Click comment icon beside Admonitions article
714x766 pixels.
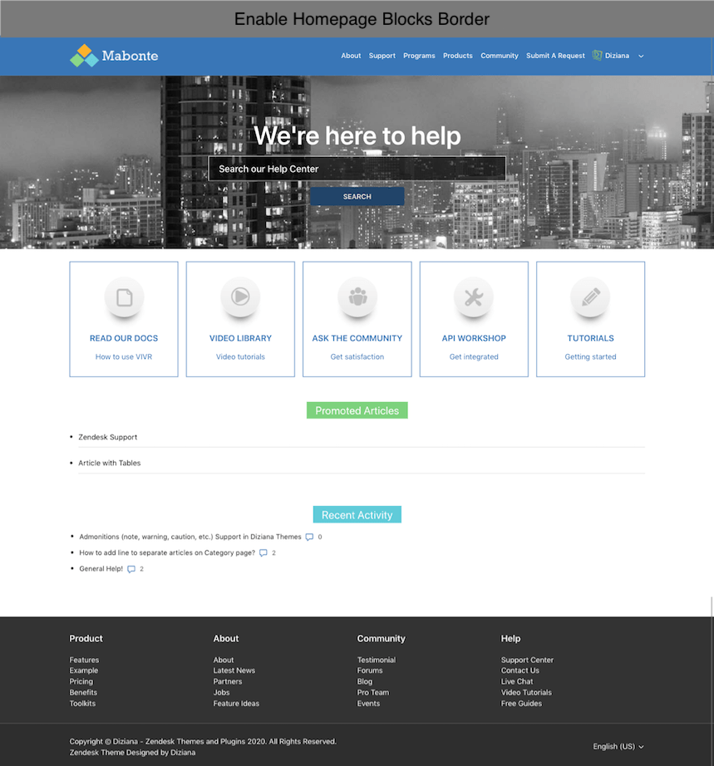309,538
